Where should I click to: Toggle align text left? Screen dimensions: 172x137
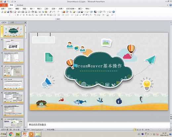42,15
